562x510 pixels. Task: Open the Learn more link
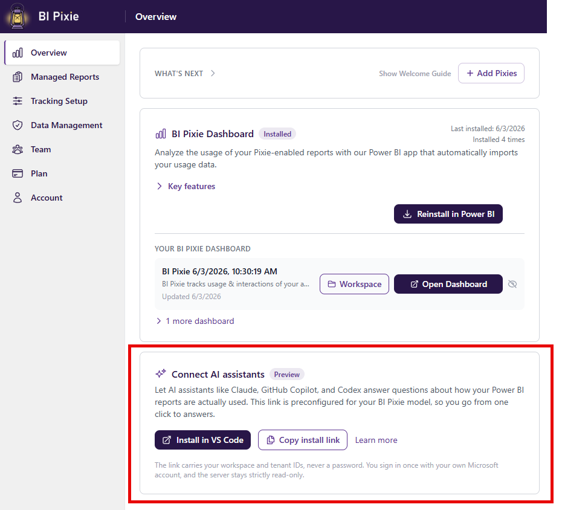(376, 440)
